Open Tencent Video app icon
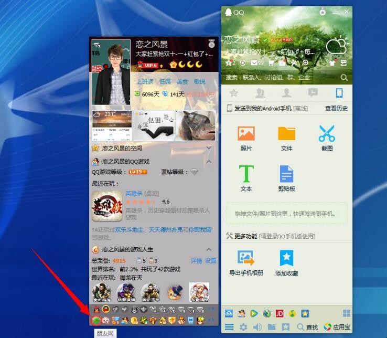 click(254, 313)
